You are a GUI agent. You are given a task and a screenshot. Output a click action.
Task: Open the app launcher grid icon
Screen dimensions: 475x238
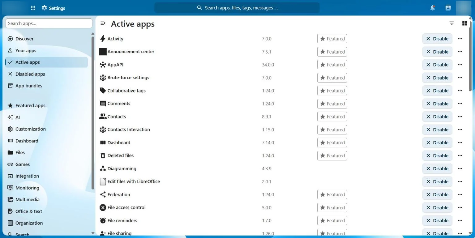tap(33, 8)
